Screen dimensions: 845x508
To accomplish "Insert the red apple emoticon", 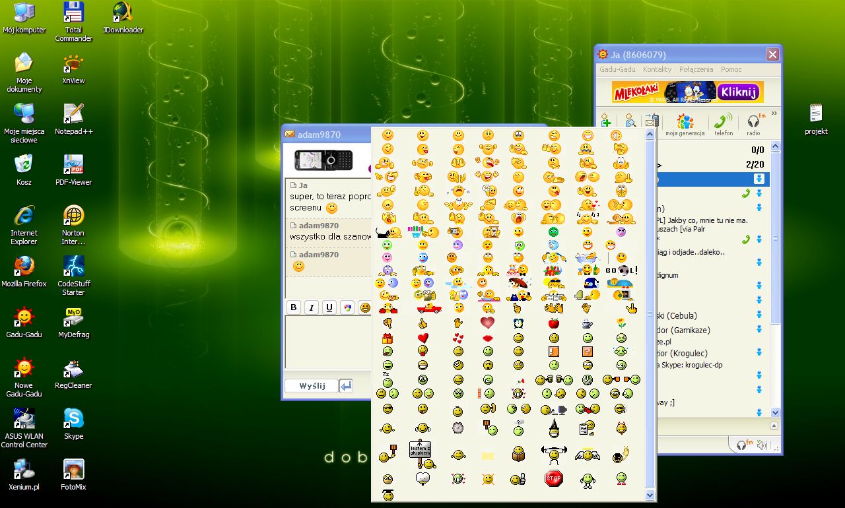I will 554,323.
